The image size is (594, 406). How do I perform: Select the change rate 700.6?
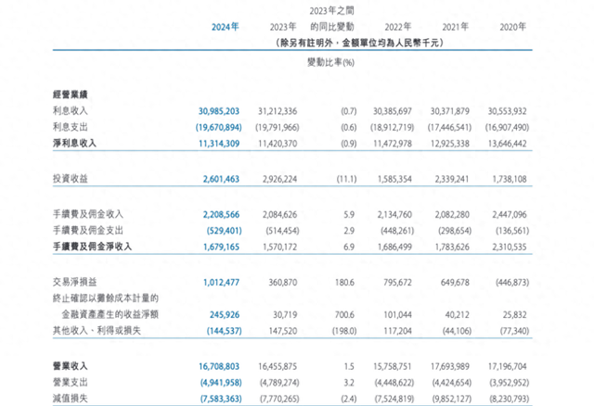pos(344,315)
